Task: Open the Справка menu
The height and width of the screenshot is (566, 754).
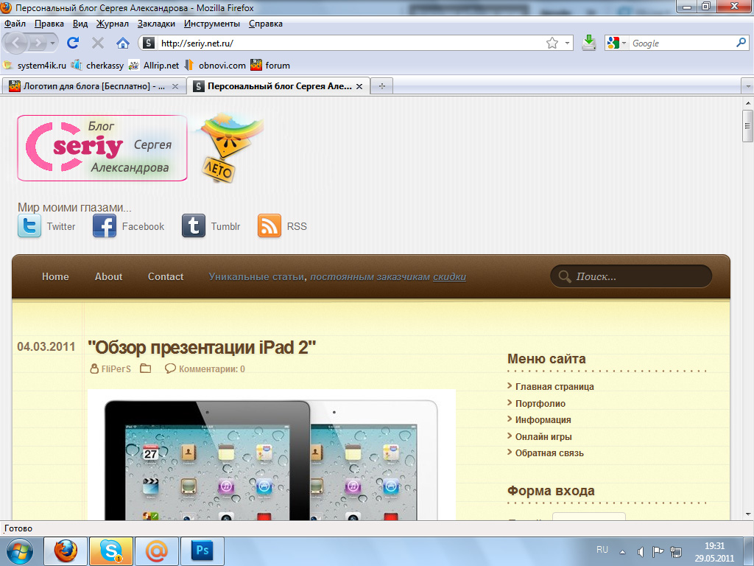Action: pyautogui.click(x=266, y=24)
